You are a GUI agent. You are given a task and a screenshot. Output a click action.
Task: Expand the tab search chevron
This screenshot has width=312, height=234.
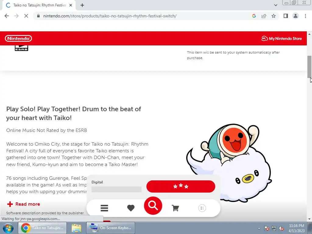click(x=275, y=5)
